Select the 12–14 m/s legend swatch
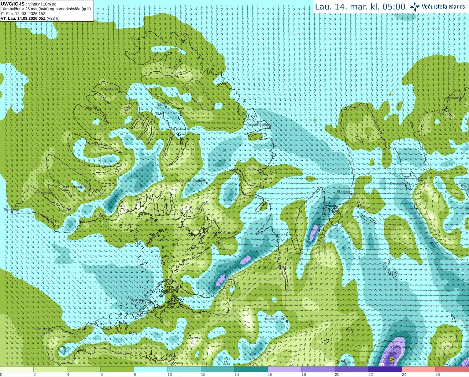This screenshot has width=469, height=377. tap(218, 369)
